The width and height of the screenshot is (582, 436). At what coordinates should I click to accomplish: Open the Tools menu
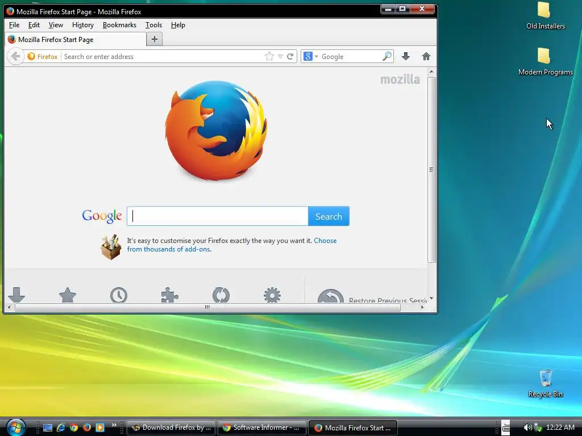click(153, 25)
